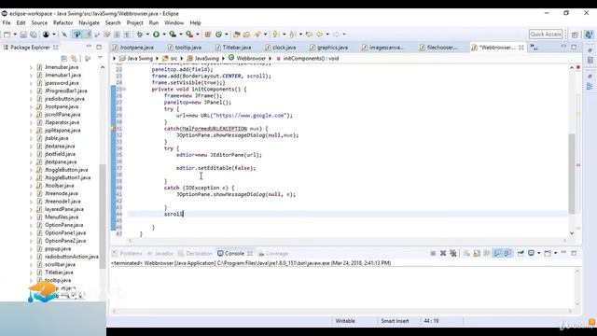Switch to the Titlebar.java editor tab
The width and height of the screenshot is (597, 336).
point(233,48)
